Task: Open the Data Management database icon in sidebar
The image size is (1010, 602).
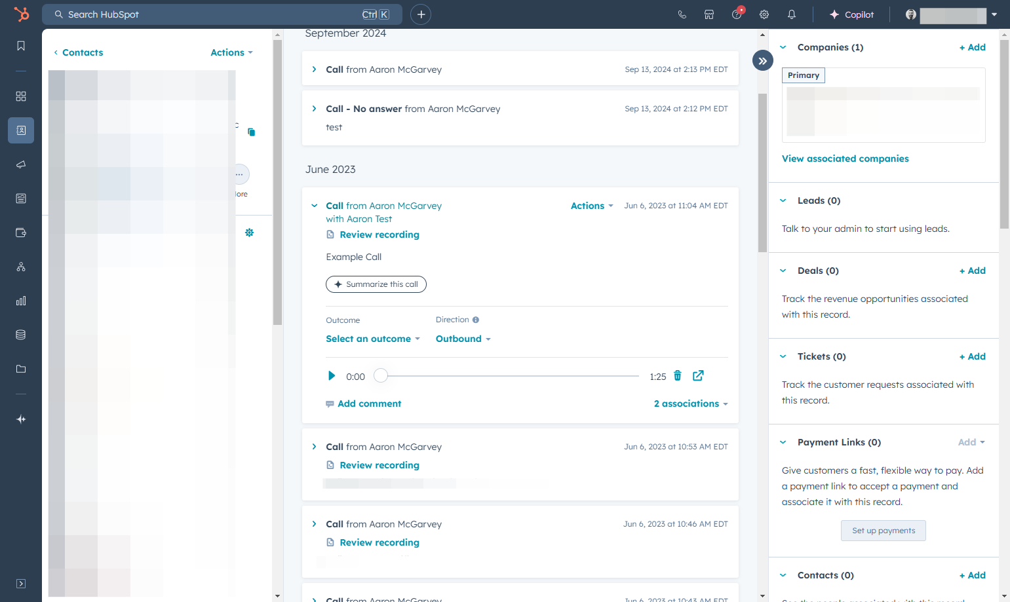Action: (21, 335)
